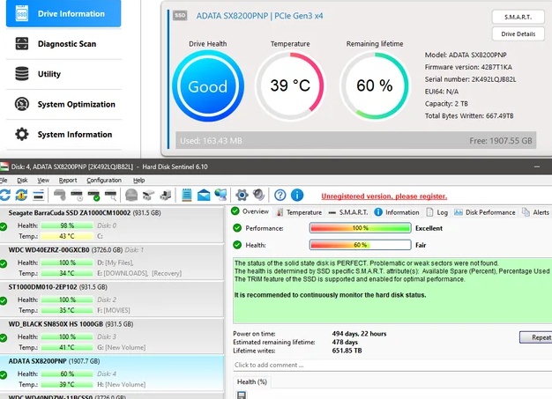This screenshot has height=399, width=552.
Task: Click the Lifetime writes value 651.85 TB
Action: coord(347,351)
